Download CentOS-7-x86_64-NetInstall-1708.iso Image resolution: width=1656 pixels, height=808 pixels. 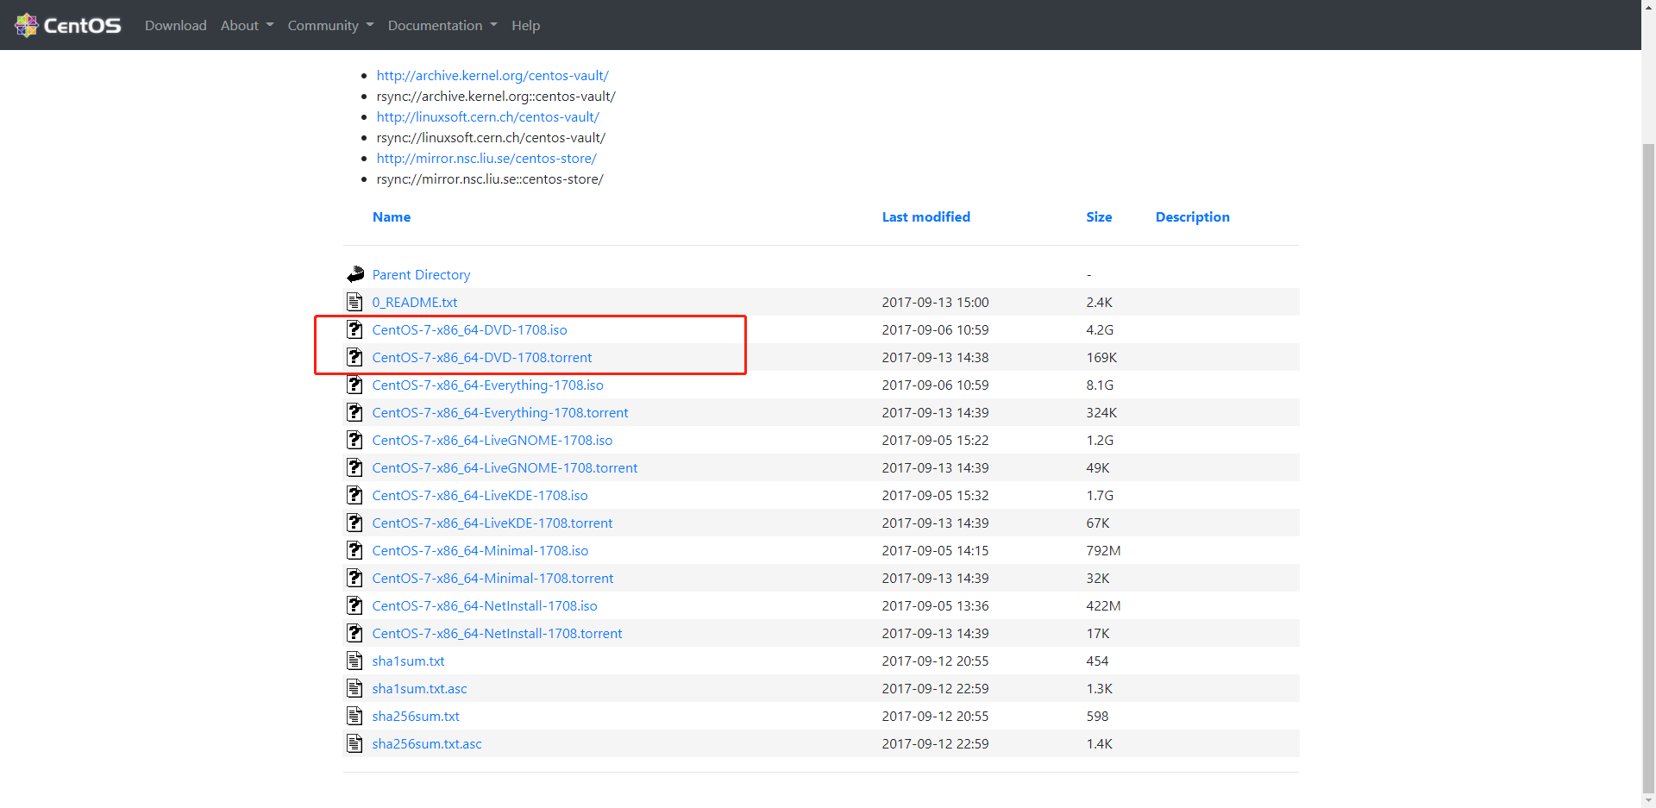tap(485, 605)
